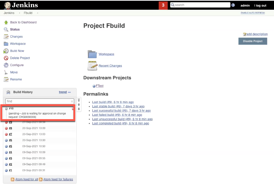Cancel pending build #10 red icon
This screenshot has height=186, width=274.
tap(73, 109)
